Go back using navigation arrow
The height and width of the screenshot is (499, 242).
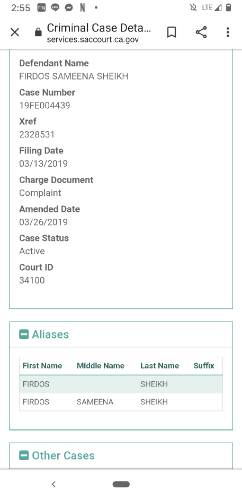tap(53, 484)
